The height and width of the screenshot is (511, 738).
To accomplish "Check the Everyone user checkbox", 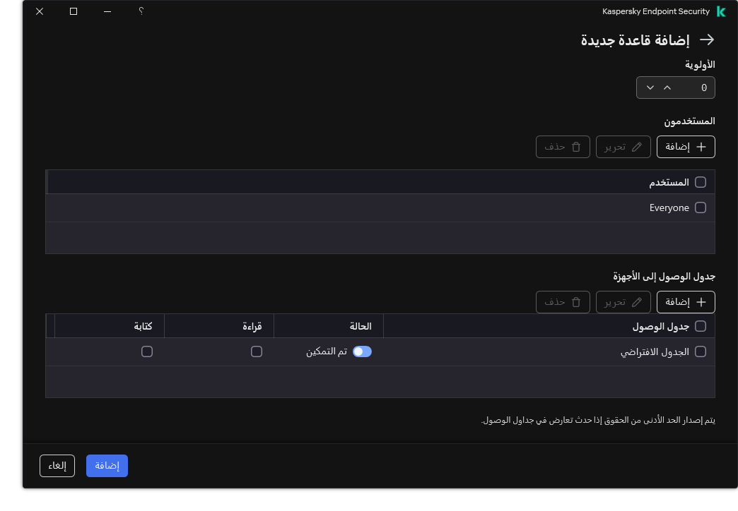I will pyautogui.click(x=701, y=208).
